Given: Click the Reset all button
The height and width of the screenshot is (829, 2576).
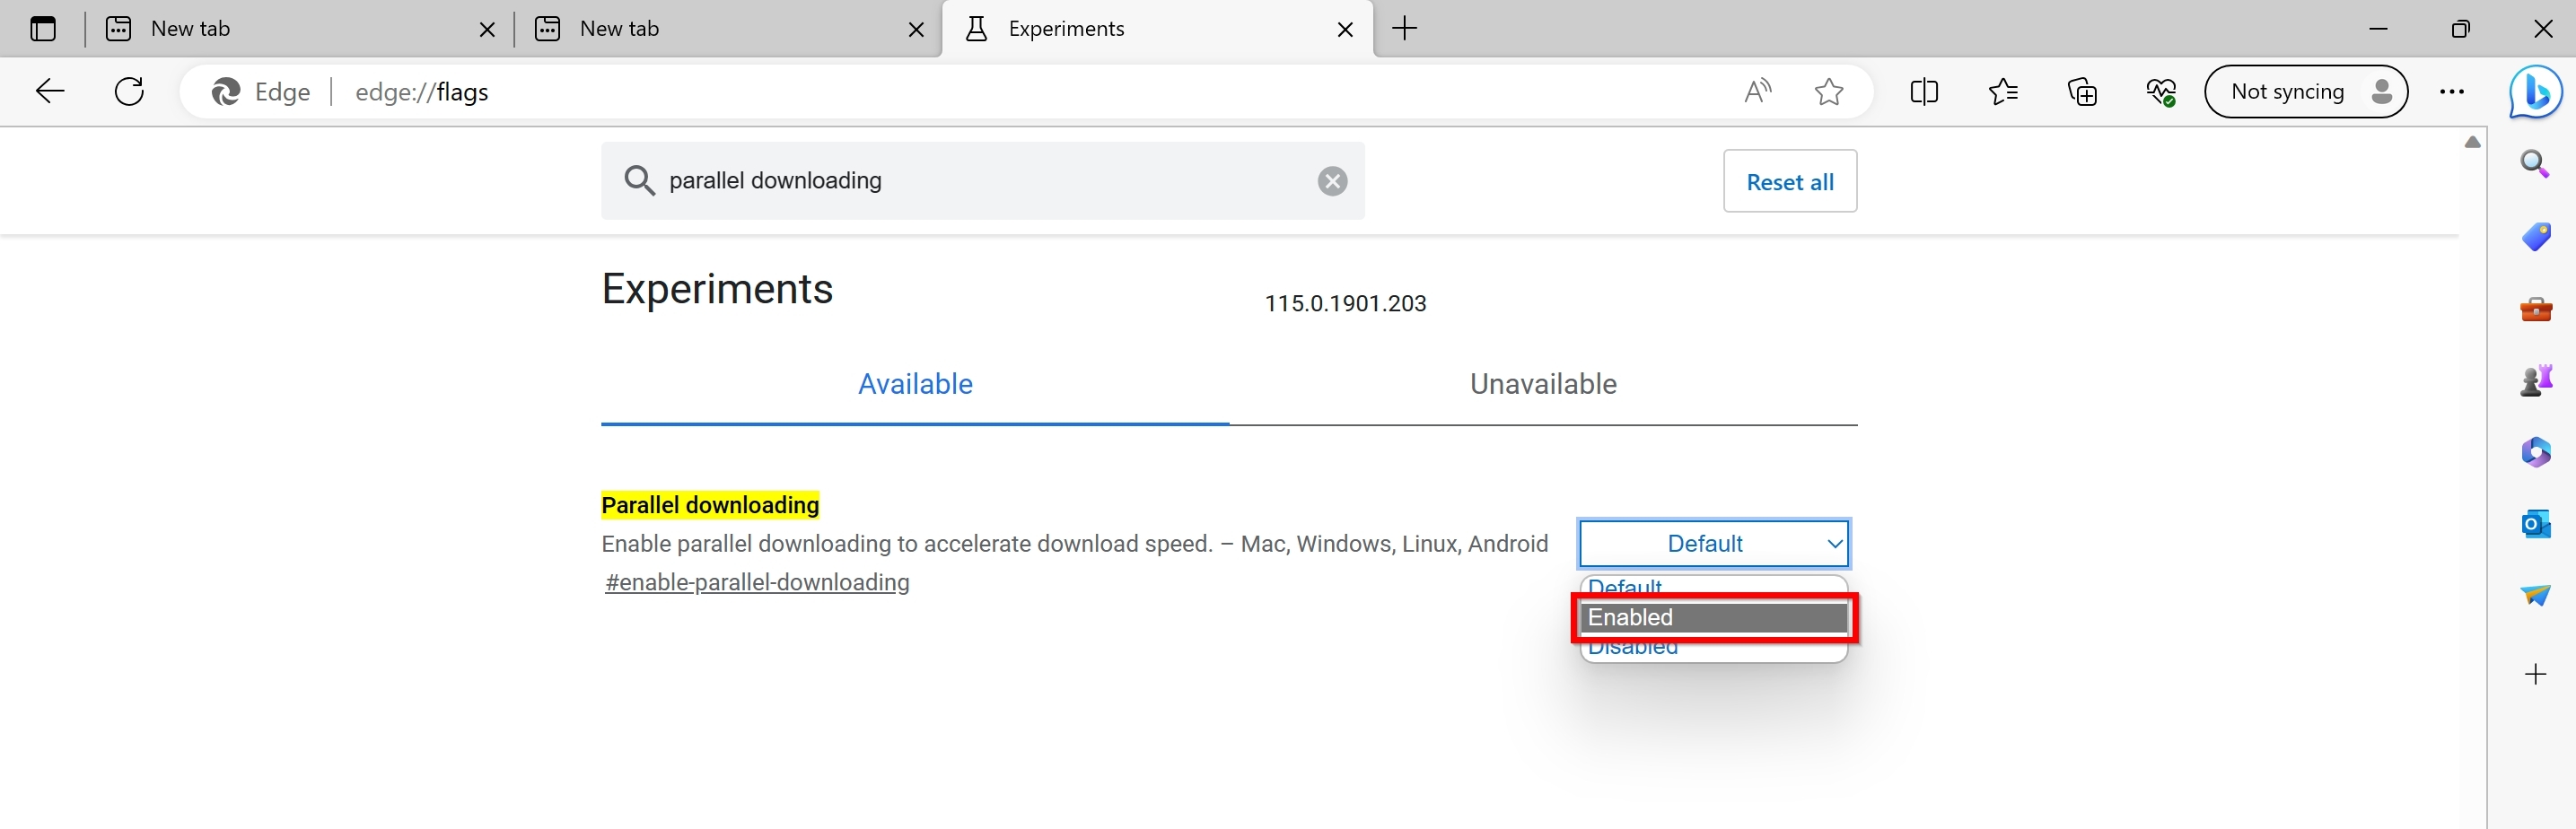Looking at the screenshot, I should [x=1789, y=181].
